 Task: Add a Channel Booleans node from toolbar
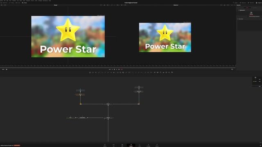tap(120, 73)
